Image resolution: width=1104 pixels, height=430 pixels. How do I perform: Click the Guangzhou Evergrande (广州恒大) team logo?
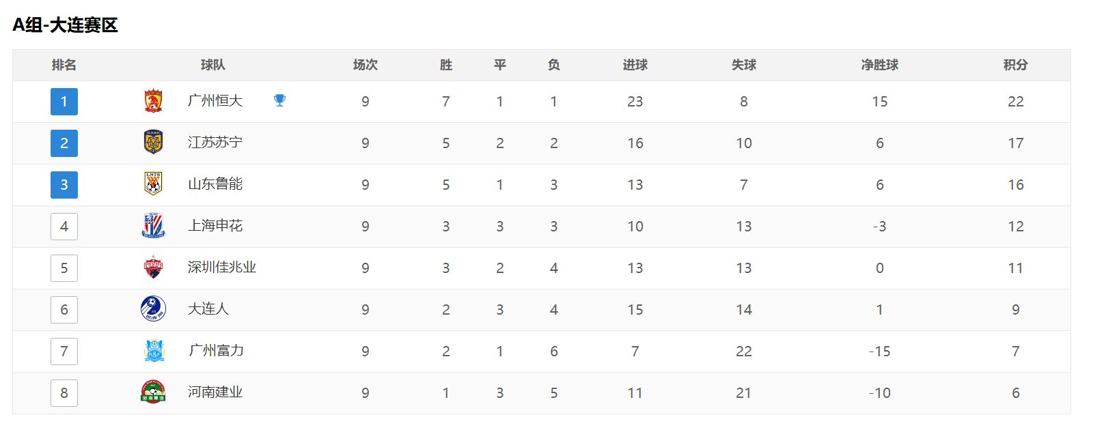(x=153, y=101)
